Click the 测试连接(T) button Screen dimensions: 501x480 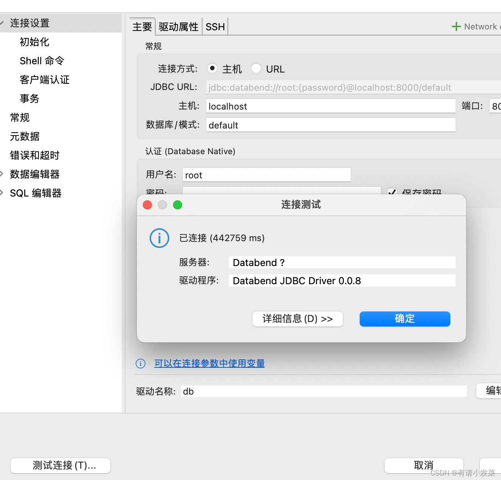click(60, 465)
